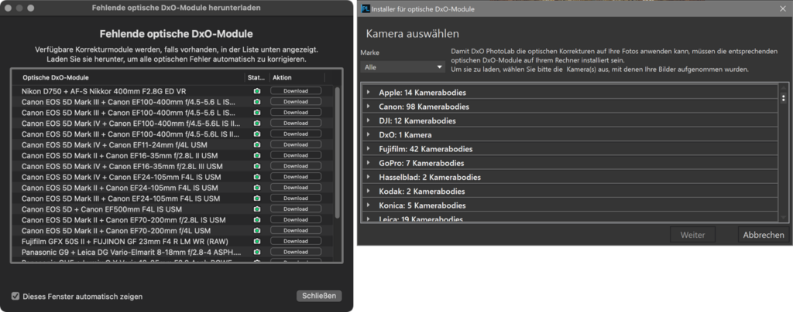Expand the GoPro: 7 Kamerabodies group

[x=369, y=163]
